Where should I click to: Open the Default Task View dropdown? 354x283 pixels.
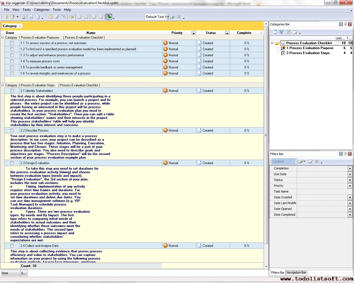(x=167, y=17)
